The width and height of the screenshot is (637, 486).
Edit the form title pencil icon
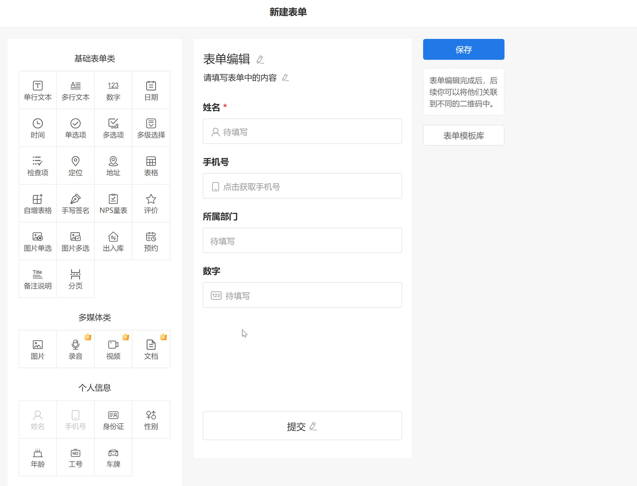coord(260,60)
